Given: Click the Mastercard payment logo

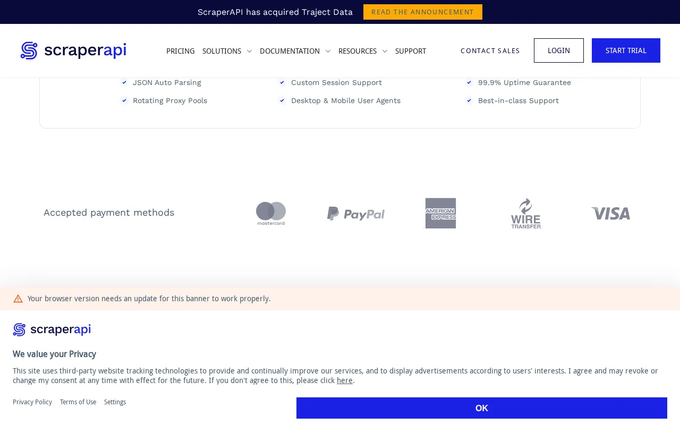Looking at the screenshot, I should pyautogui.click(x=271, y=213).
